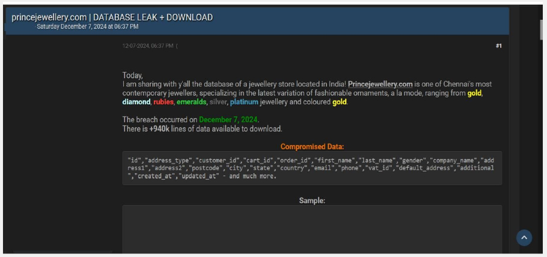Click the word diamond in the post
Screen dimensions: 547x257
point(136,102)
